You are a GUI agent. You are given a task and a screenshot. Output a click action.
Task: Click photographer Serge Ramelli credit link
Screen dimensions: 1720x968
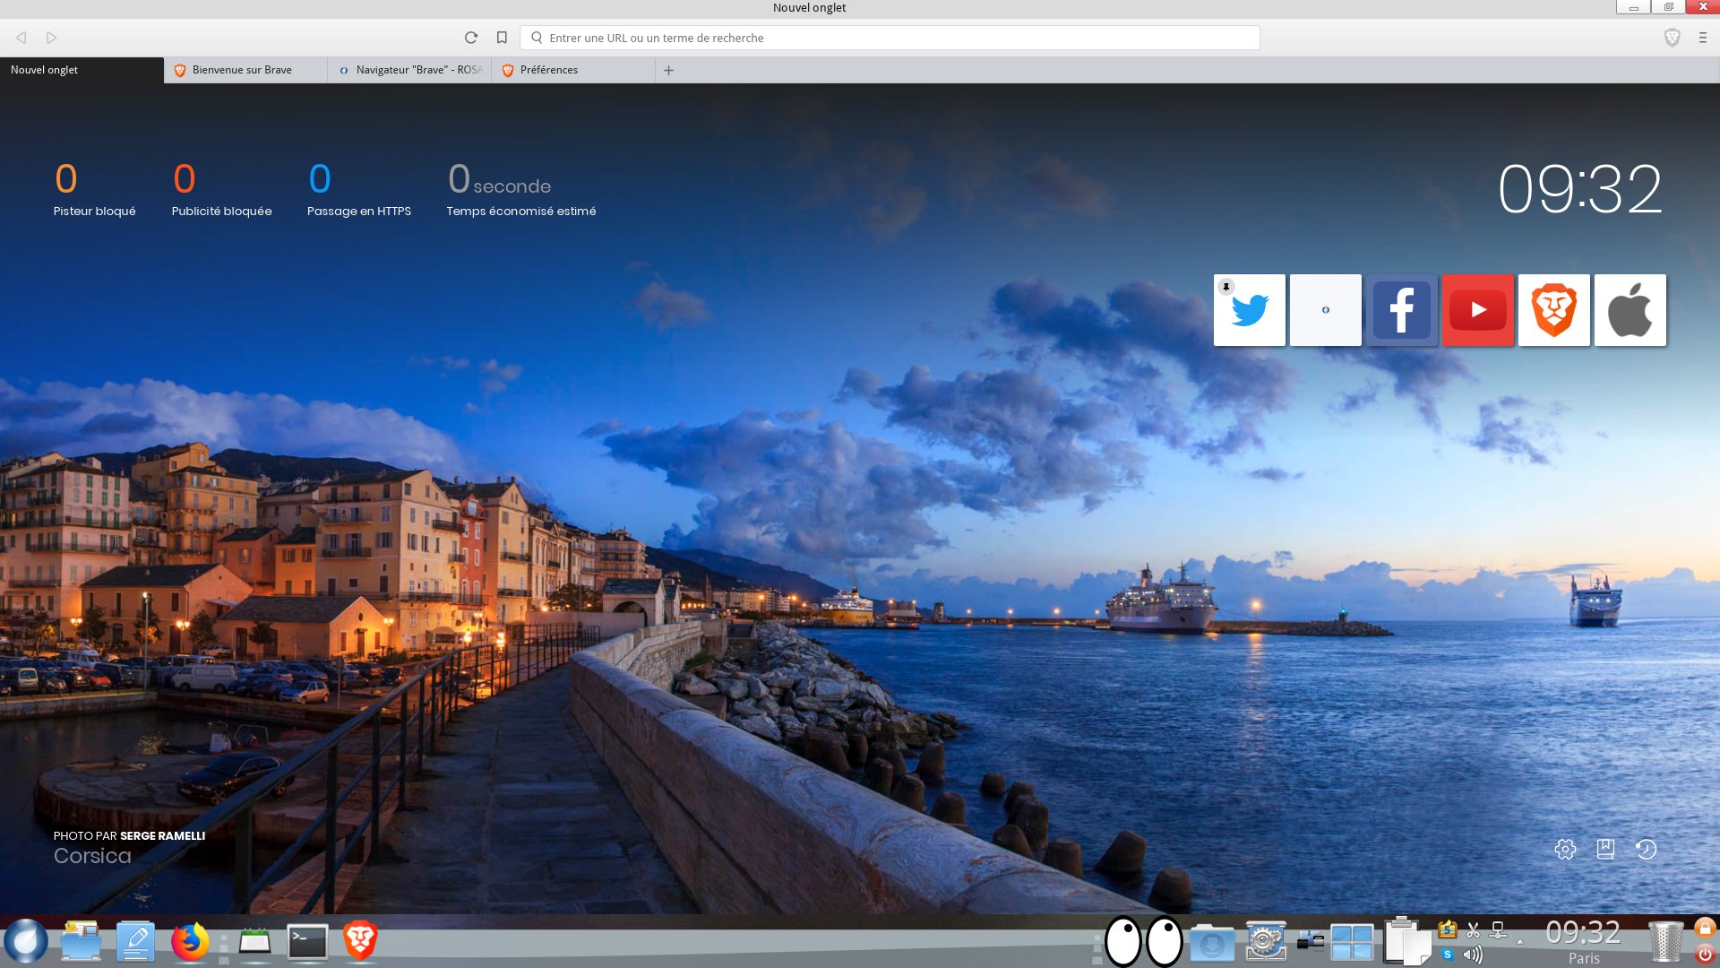[162, 835]
